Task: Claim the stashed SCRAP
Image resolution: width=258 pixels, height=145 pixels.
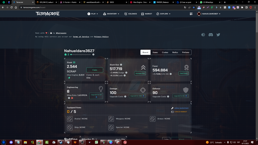Action: point(95,70)
